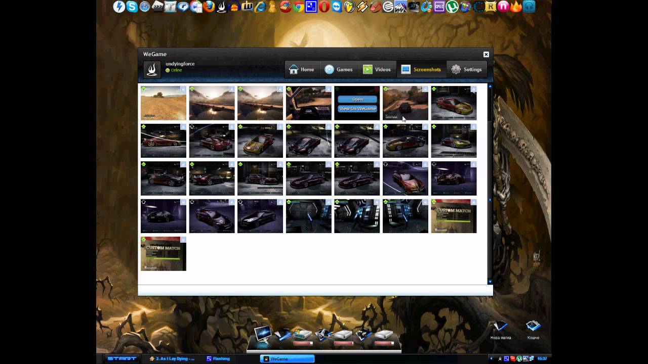Launch uTorrent from the top dock
The height and width of the screenshot is (364, 648).
coord(452,7)
